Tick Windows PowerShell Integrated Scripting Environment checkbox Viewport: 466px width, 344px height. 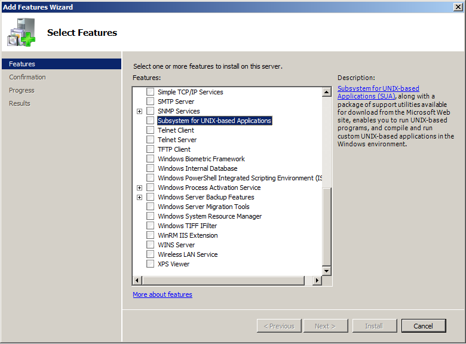151,177
